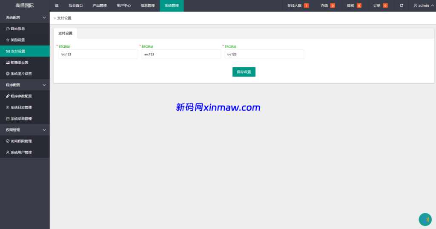Open 奖励设置 in the sidebar

click(x=25, y=40)
